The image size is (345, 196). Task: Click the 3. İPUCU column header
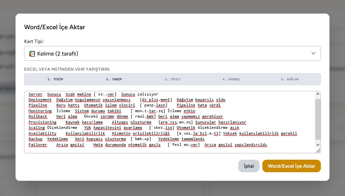pos(174,79)
